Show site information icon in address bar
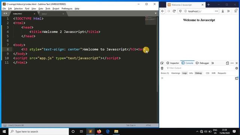Image resolution: width=240 pixels, height=135 pixels. click(x=185, y=11)
